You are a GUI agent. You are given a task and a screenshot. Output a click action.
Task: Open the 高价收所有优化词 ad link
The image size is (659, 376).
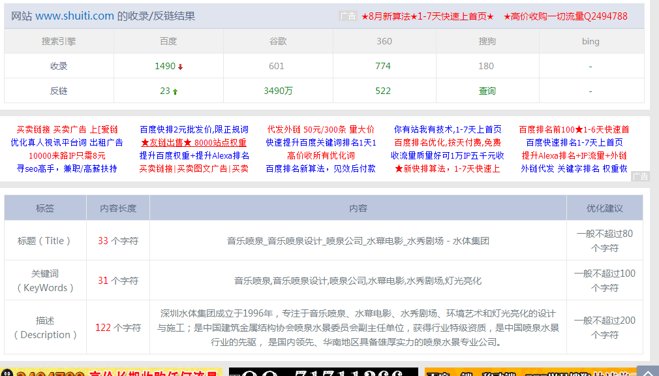point(321,155)
